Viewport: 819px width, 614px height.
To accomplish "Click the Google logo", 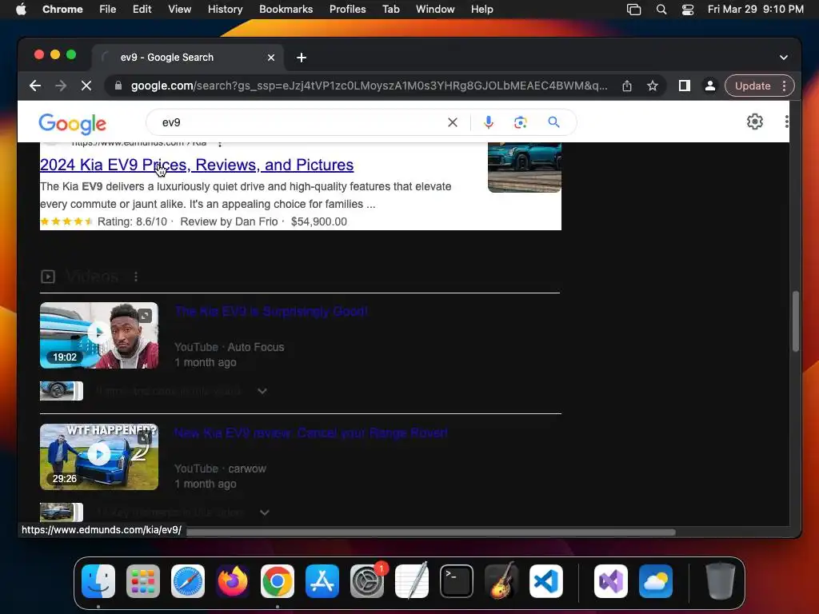I will [x=72, y=123].
